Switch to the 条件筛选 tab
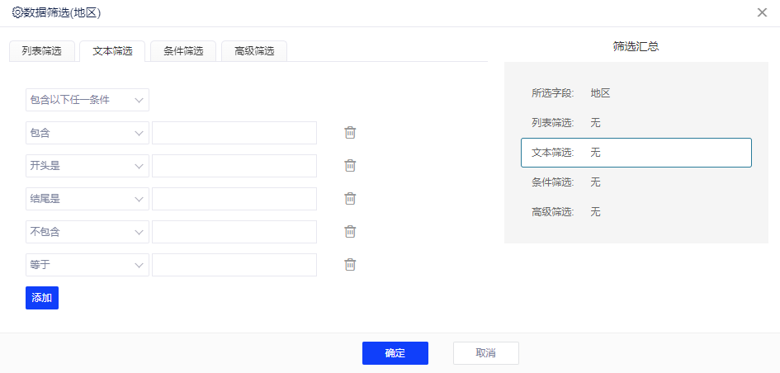 pyautogui.click(x=183, y=51)
